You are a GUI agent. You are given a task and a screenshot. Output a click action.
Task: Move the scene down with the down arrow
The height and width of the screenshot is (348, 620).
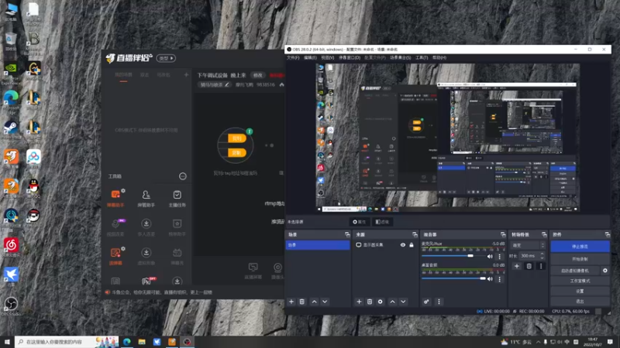(x=325, y=302)
